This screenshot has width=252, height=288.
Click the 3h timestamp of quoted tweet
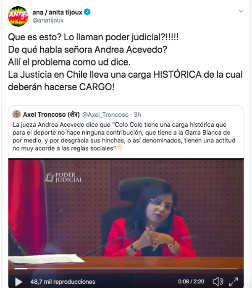(137, 115)
